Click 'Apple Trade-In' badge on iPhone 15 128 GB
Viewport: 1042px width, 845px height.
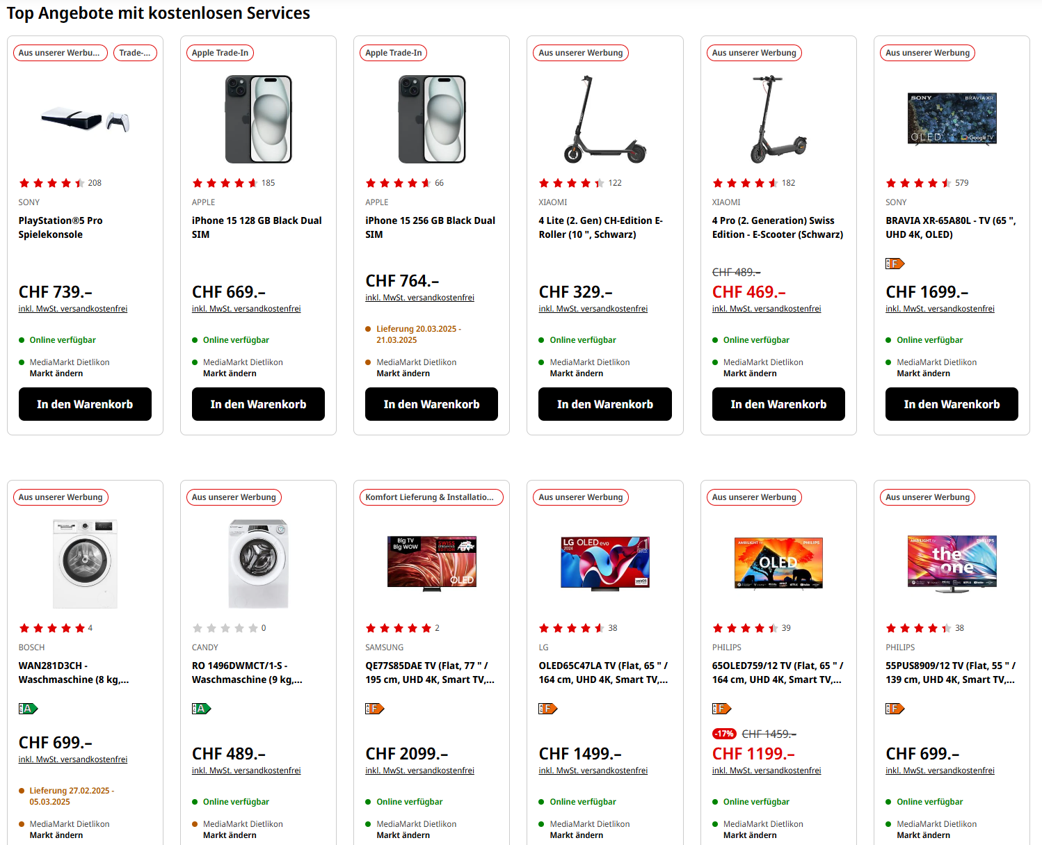[x=220, y=53]
